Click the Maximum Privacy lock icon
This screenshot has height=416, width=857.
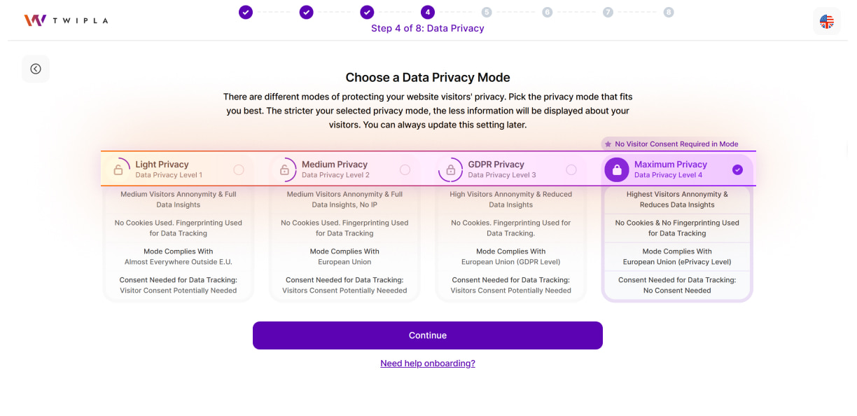pos(617,169)
